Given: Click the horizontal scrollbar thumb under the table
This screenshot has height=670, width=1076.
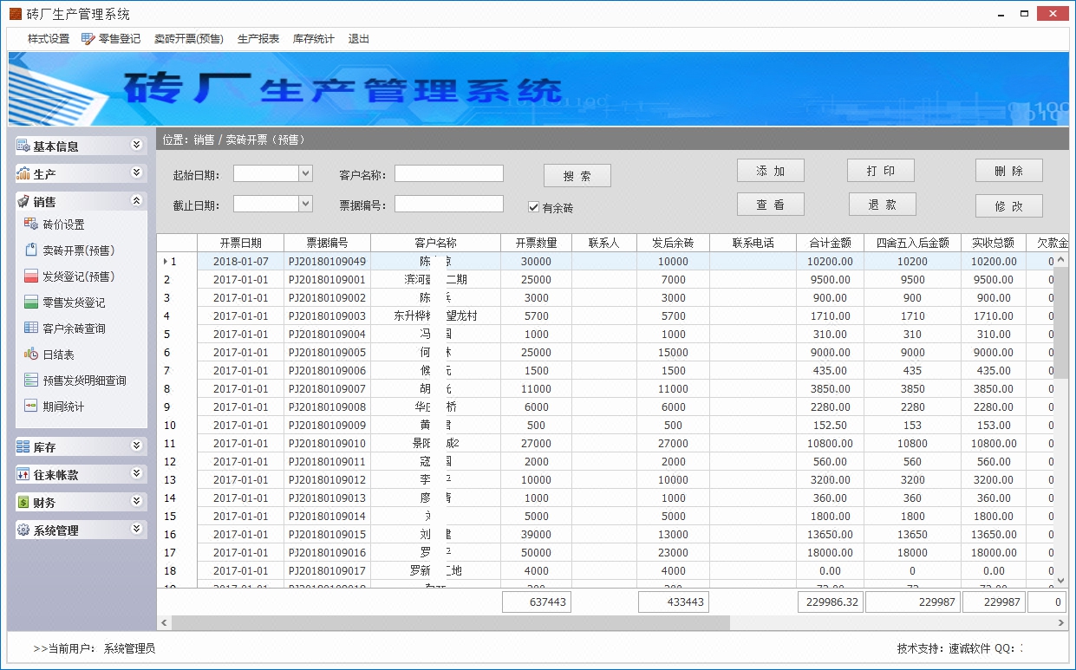Looking at the screenshot, I should pyautogui.click(x=451, y=622).
